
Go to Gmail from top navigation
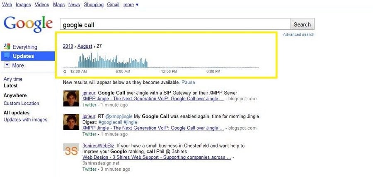[x=114, y=5]
